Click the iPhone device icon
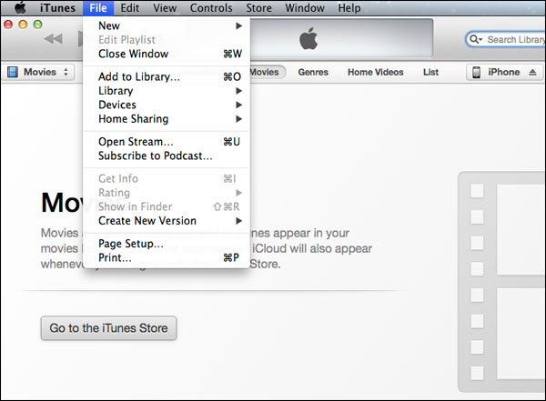 pyautogui.click(x=476, y=72)
